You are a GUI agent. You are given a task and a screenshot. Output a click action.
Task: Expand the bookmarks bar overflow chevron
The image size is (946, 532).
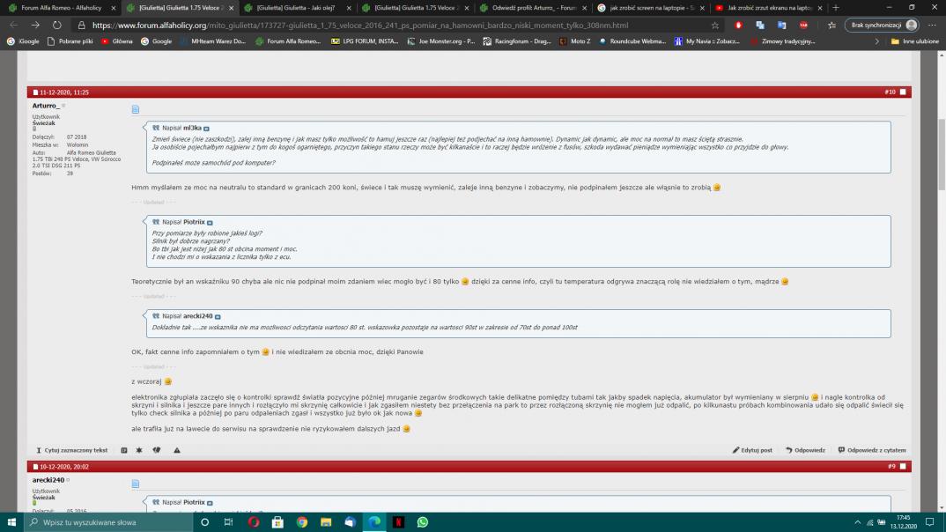[876, 41]
